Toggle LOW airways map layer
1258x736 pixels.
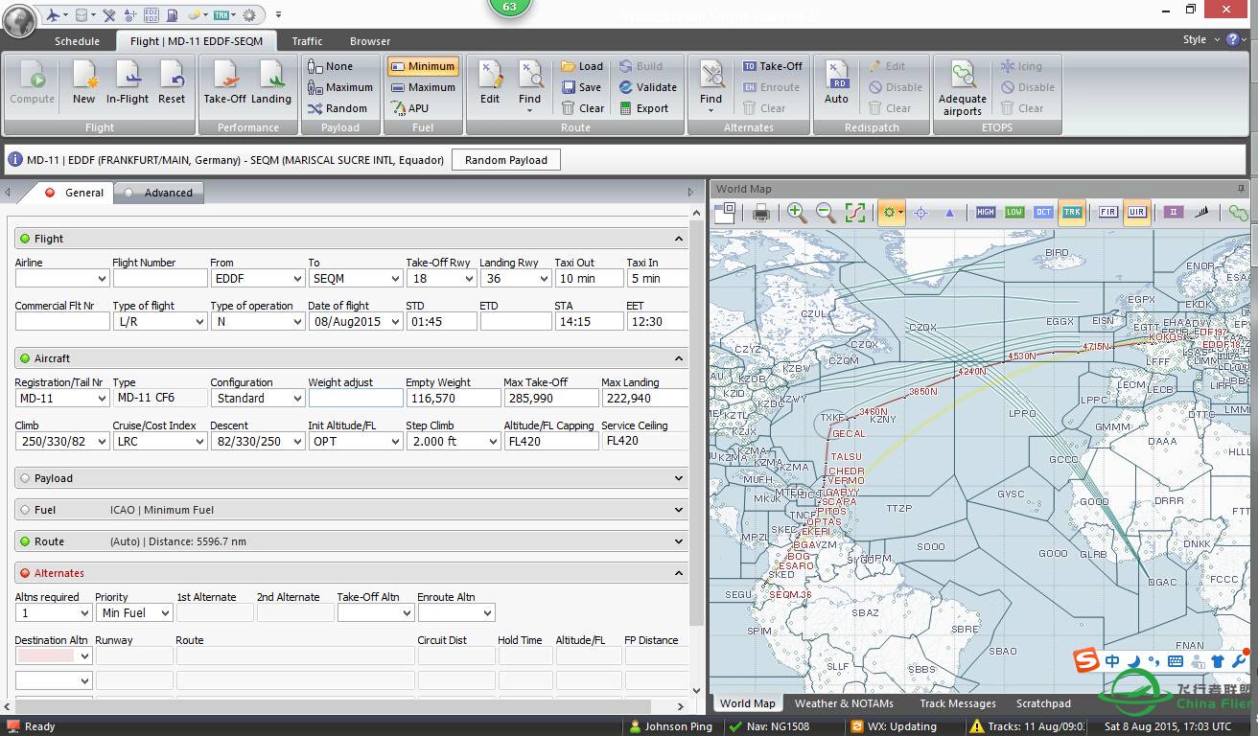(x=1014, y=213)
